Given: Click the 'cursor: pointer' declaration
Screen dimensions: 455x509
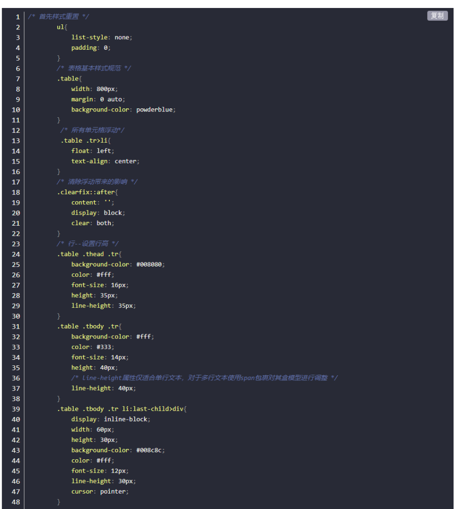Looking at the screenshot, I should 99,491.
